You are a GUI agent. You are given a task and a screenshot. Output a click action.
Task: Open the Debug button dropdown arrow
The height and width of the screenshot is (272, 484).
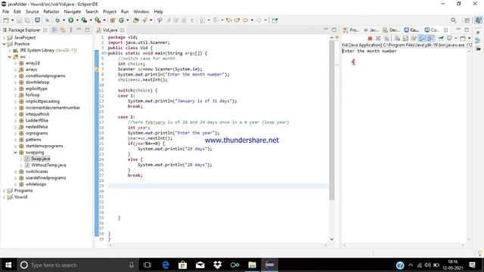(64, 20)
